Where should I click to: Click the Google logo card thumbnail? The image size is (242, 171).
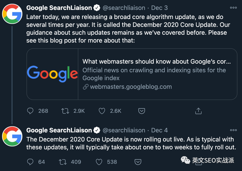52,74
